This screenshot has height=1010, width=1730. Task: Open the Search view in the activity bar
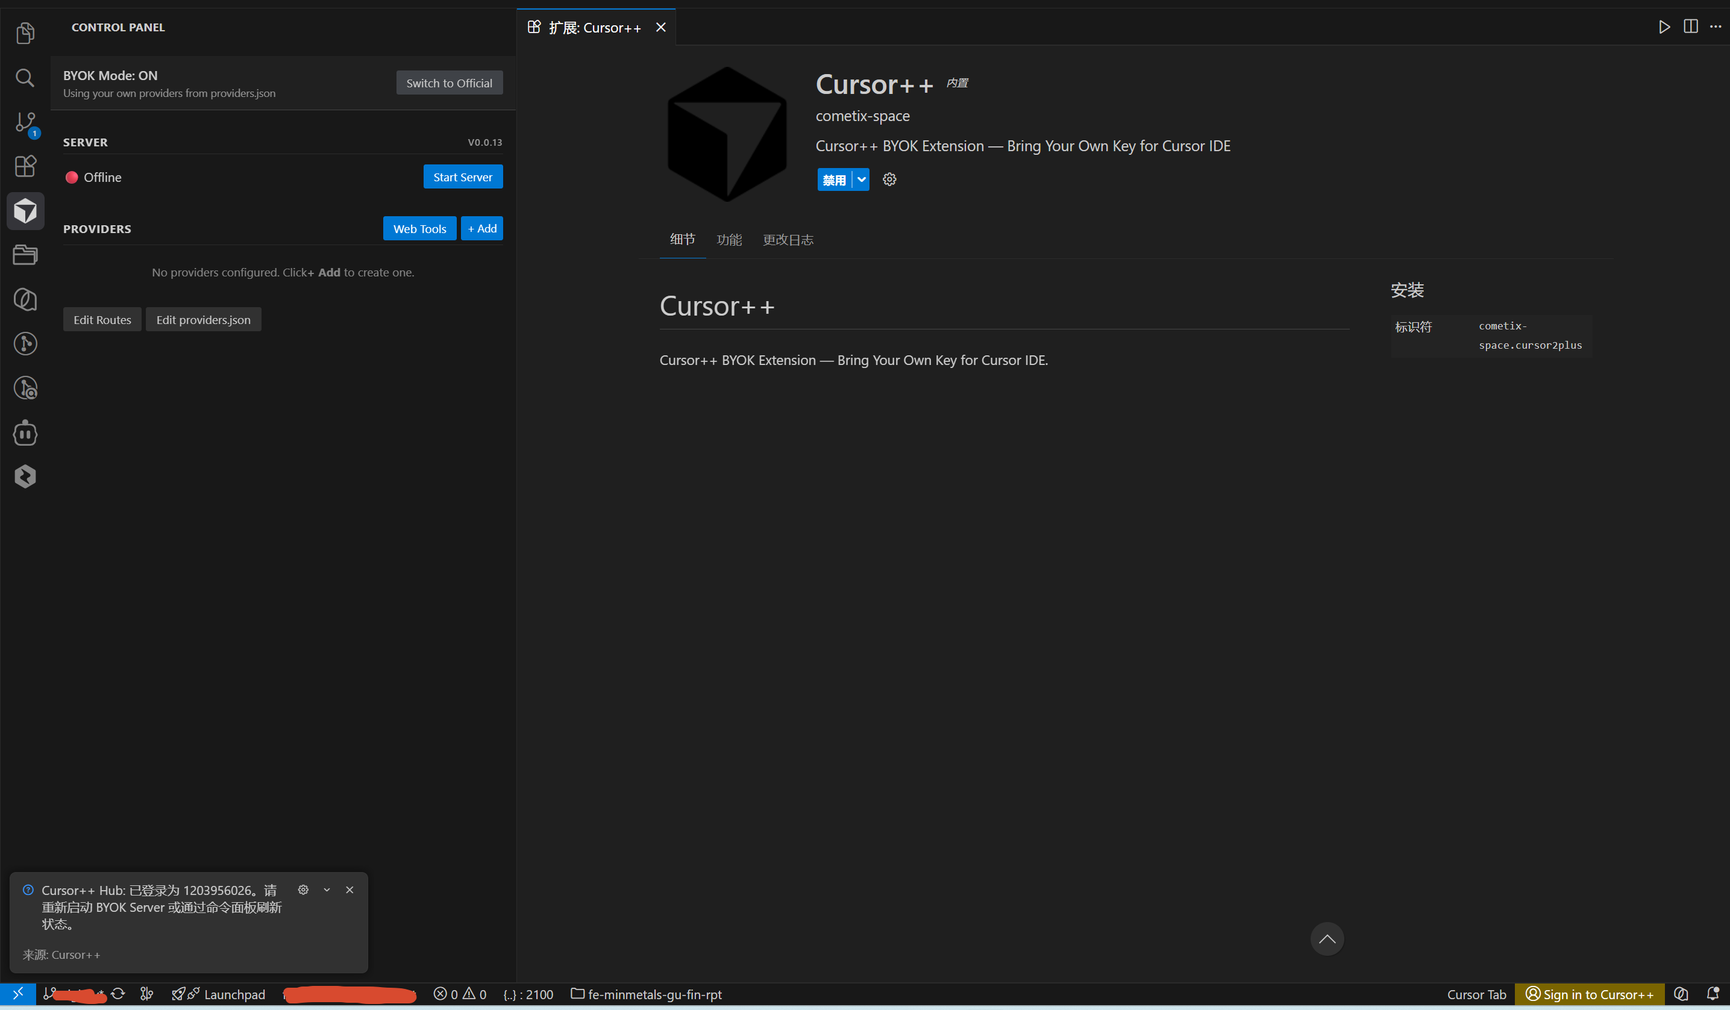pos(25,78)
